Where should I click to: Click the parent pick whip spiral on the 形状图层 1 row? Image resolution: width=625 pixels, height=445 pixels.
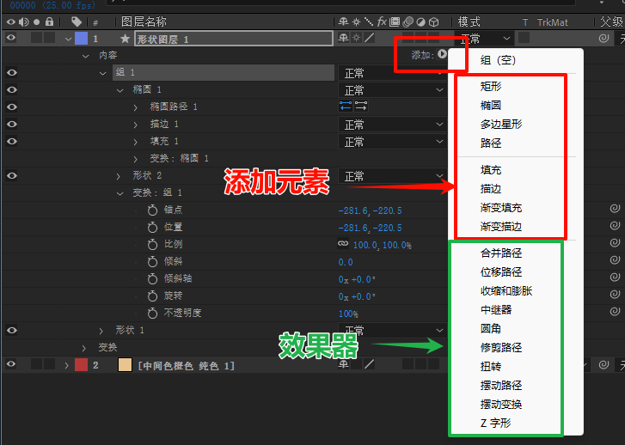click(x=604, y=39)
